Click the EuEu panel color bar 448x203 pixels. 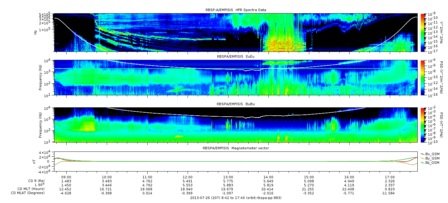(x=422, y=77)
